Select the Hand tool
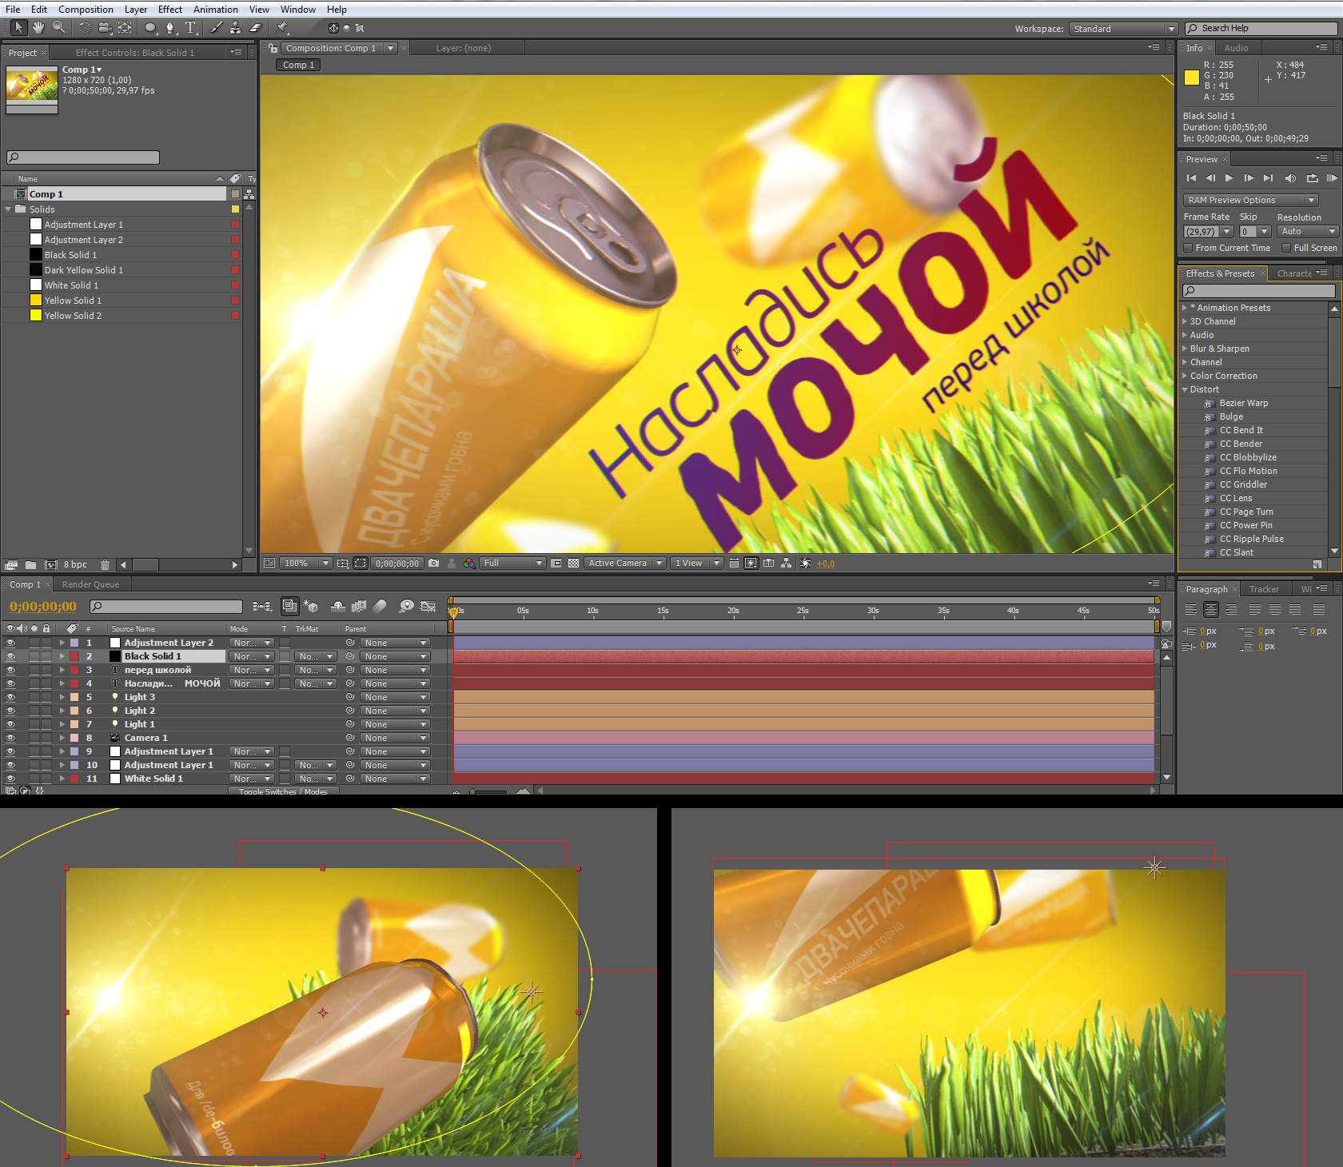The height and width of the screenshot is (1167, 1343). [x=38, y=28]
